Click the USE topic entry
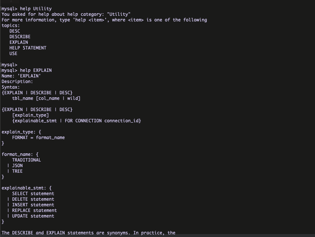Viewport: 315px width, 237px height. [13, 53]
